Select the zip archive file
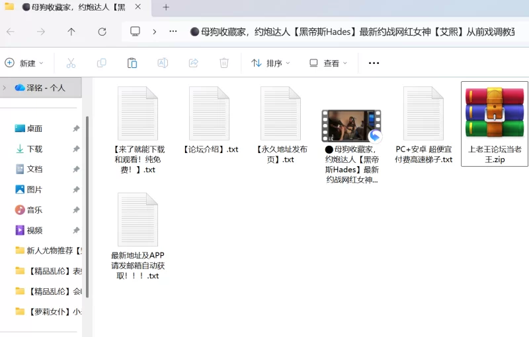Image resolution: width=529 pixels, height=337 pixels. (x=495, y=123)
